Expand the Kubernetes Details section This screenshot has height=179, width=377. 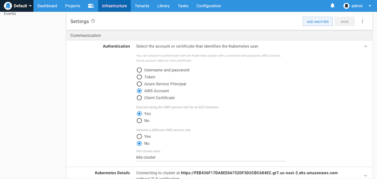pos(365,173)
